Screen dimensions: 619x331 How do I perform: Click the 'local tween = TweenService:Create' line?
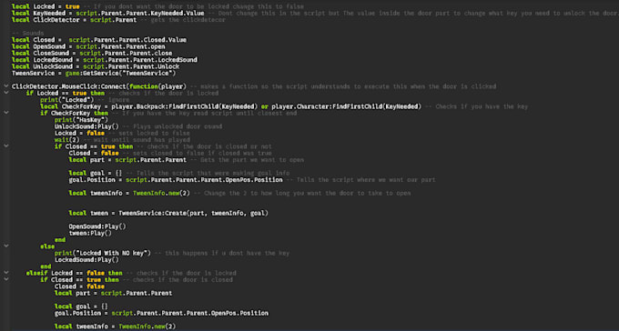pos(168,213)
